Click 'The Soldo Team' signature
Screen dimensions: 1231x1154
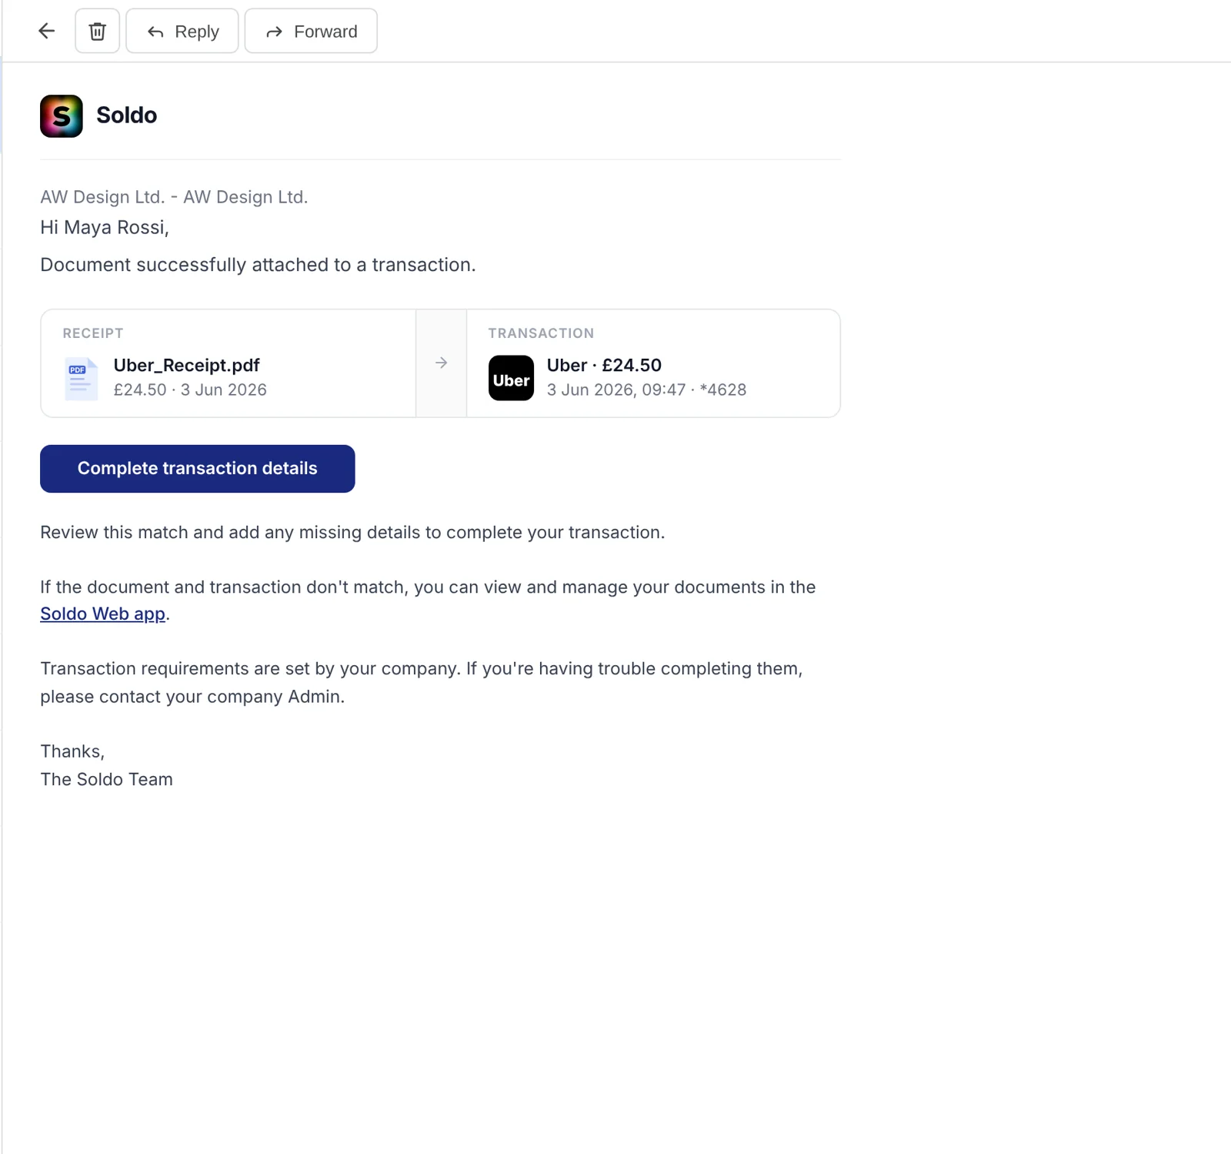[x=106, y=779]
